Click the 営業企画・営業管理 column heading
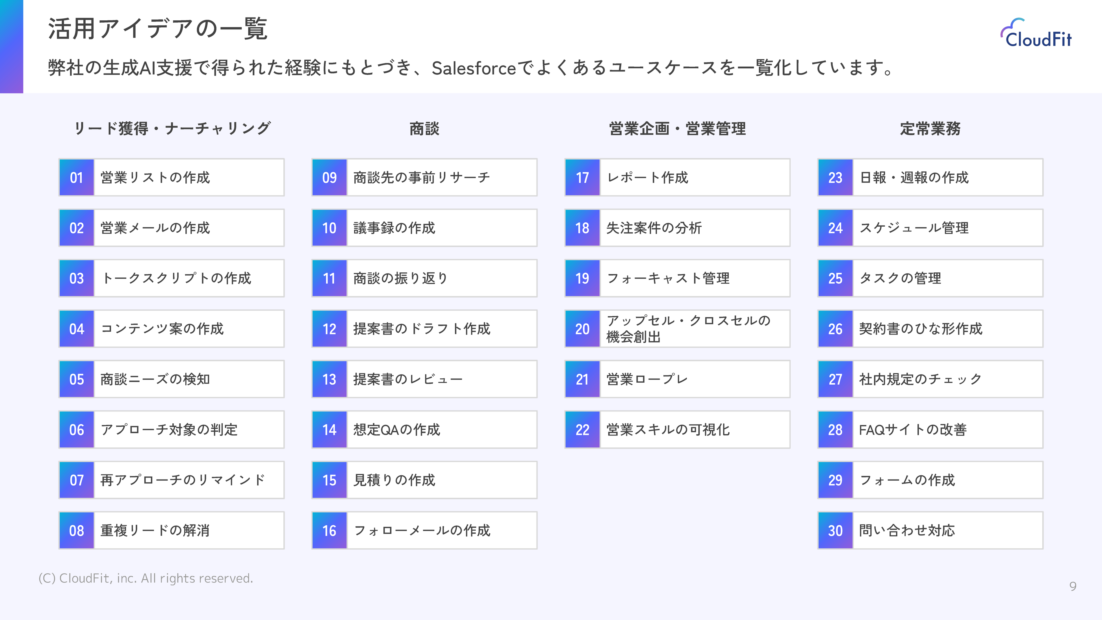This screenshot has height=620, width=1102. [677, 128]
